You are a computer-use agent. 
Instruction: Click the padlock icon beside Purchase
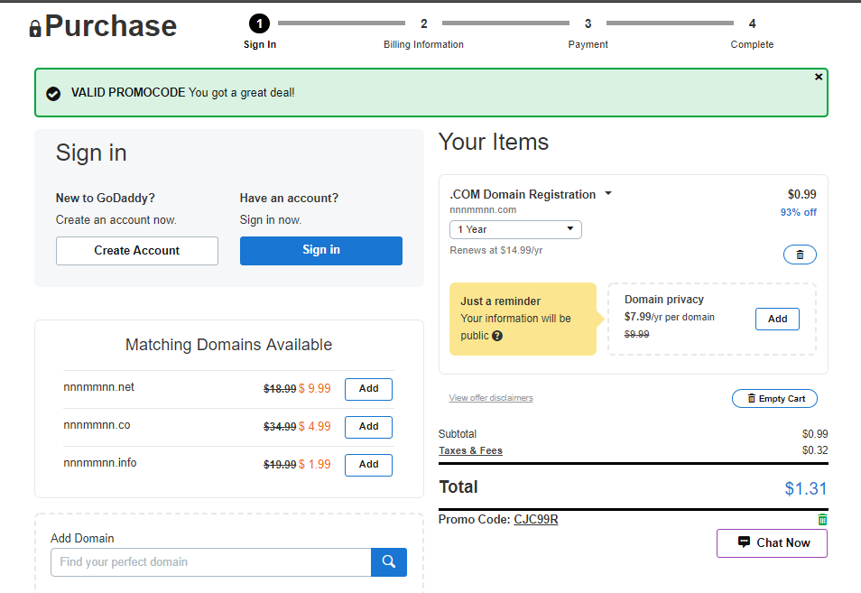click(x=35, y=29)
